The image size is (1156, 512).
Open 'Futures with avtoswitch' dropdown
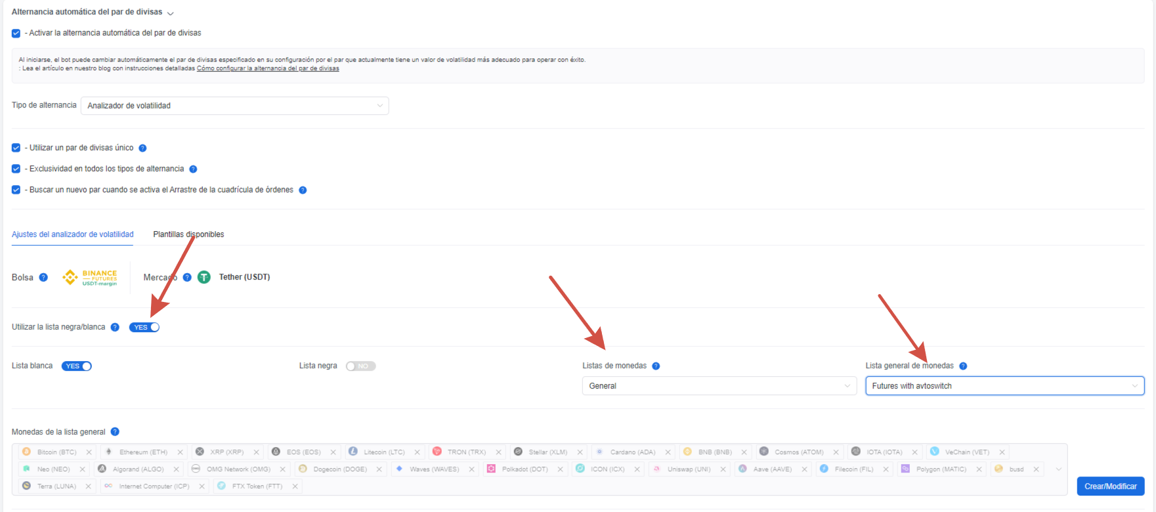pyautogui.click(x=1005, y=386)
